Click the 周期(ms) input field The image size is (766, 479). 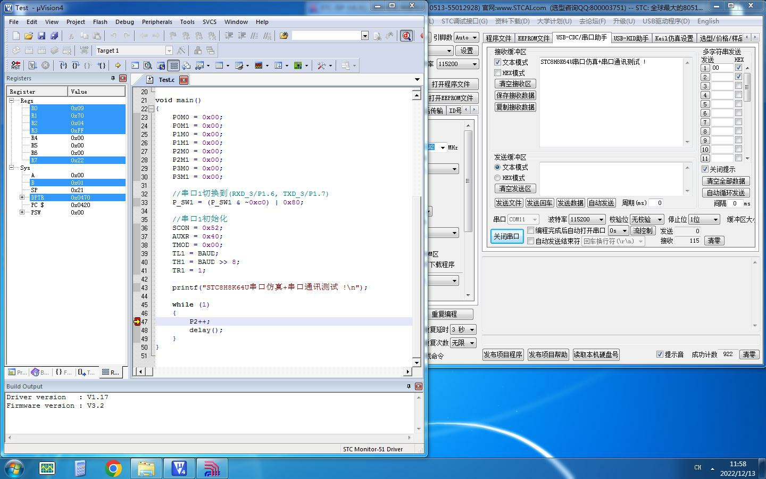(x=656, y=203)
